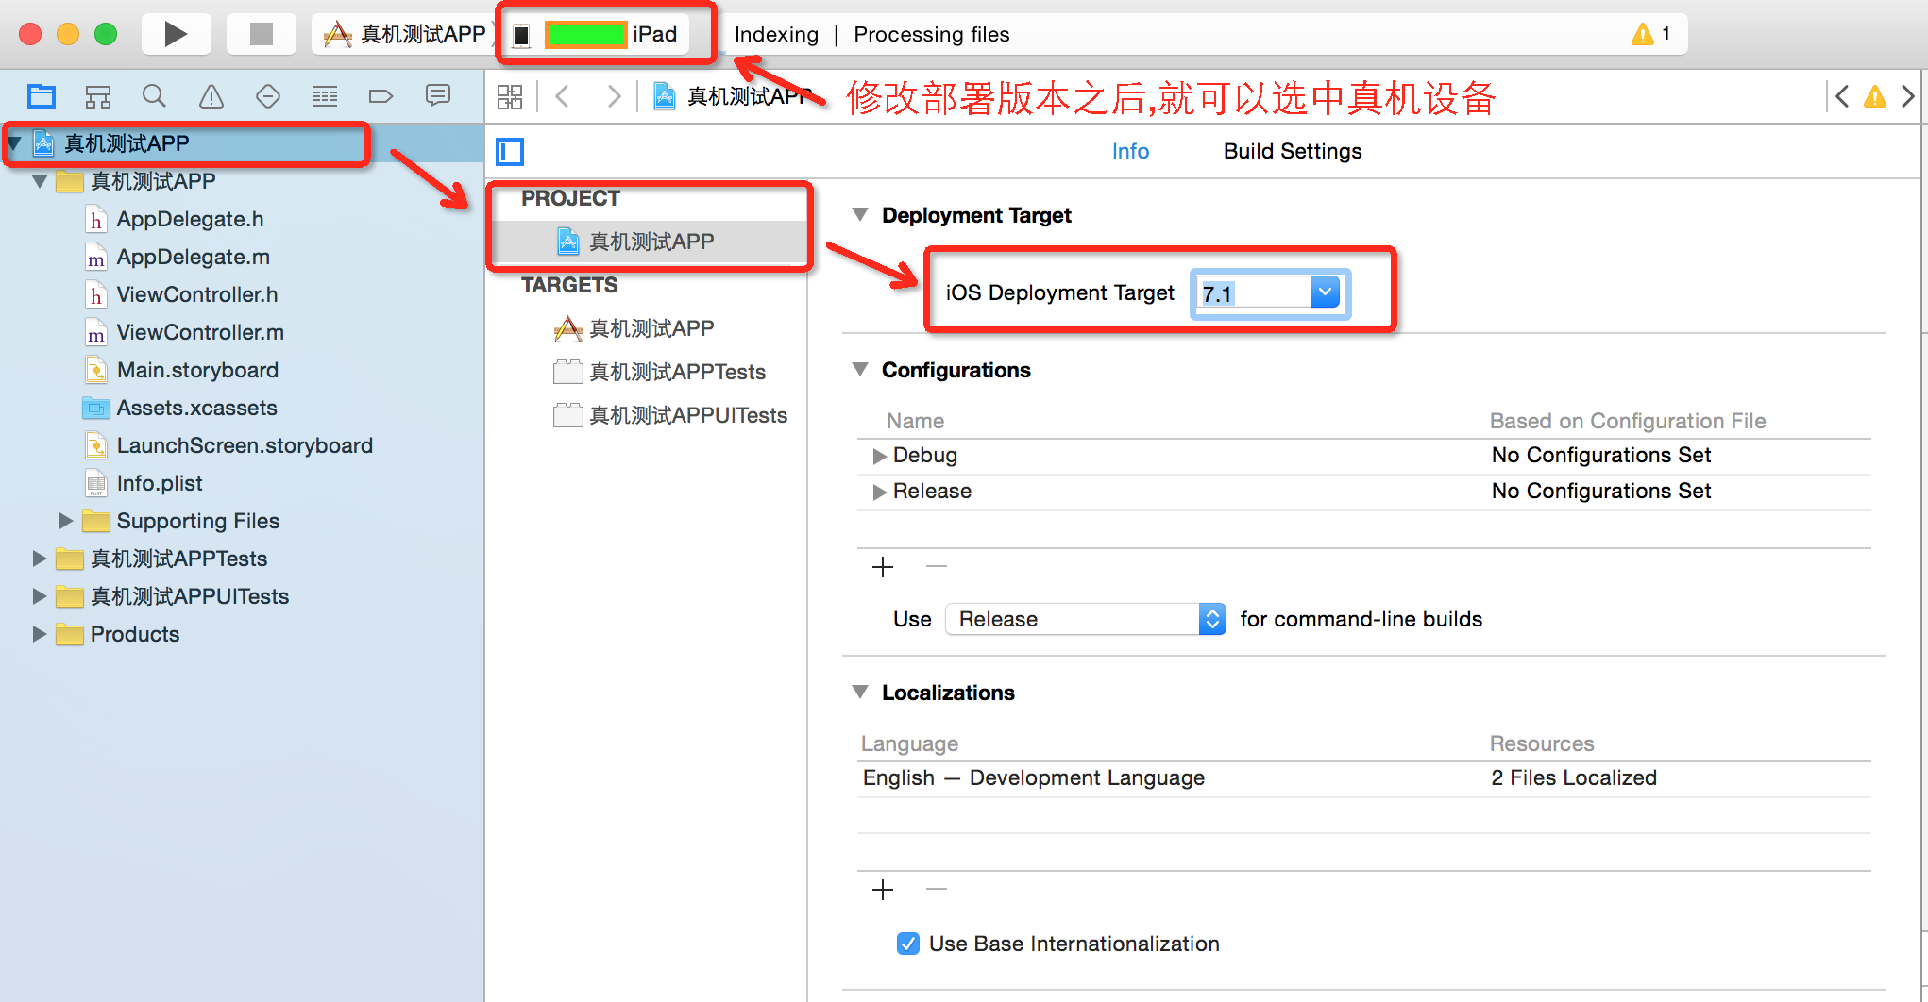This screenshot has height=1002, width=1928.
Task: Show the Symbol navigator
Action: pyautogui.click(x=98, y=96)
